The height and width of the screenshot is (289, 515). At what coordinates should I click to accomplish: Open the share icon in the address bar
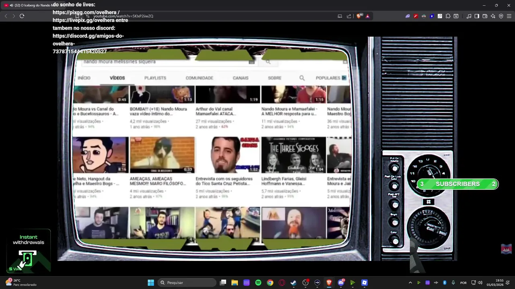[x=349, y=16]
